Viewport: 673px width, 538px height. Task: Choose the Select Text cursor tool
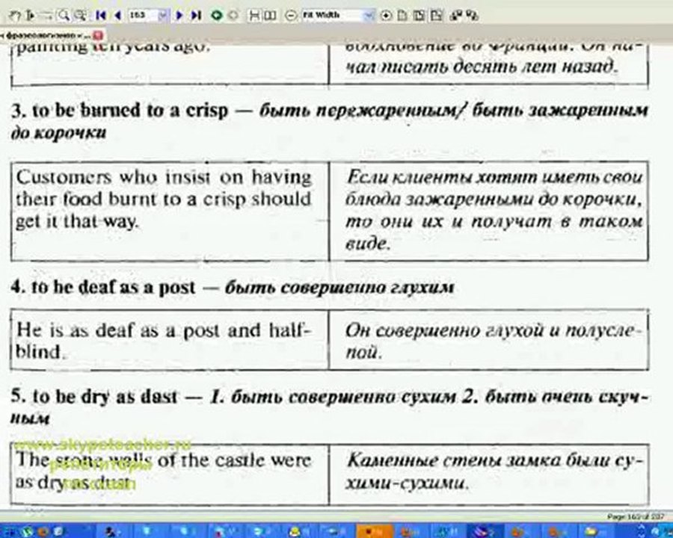(30, 16)
